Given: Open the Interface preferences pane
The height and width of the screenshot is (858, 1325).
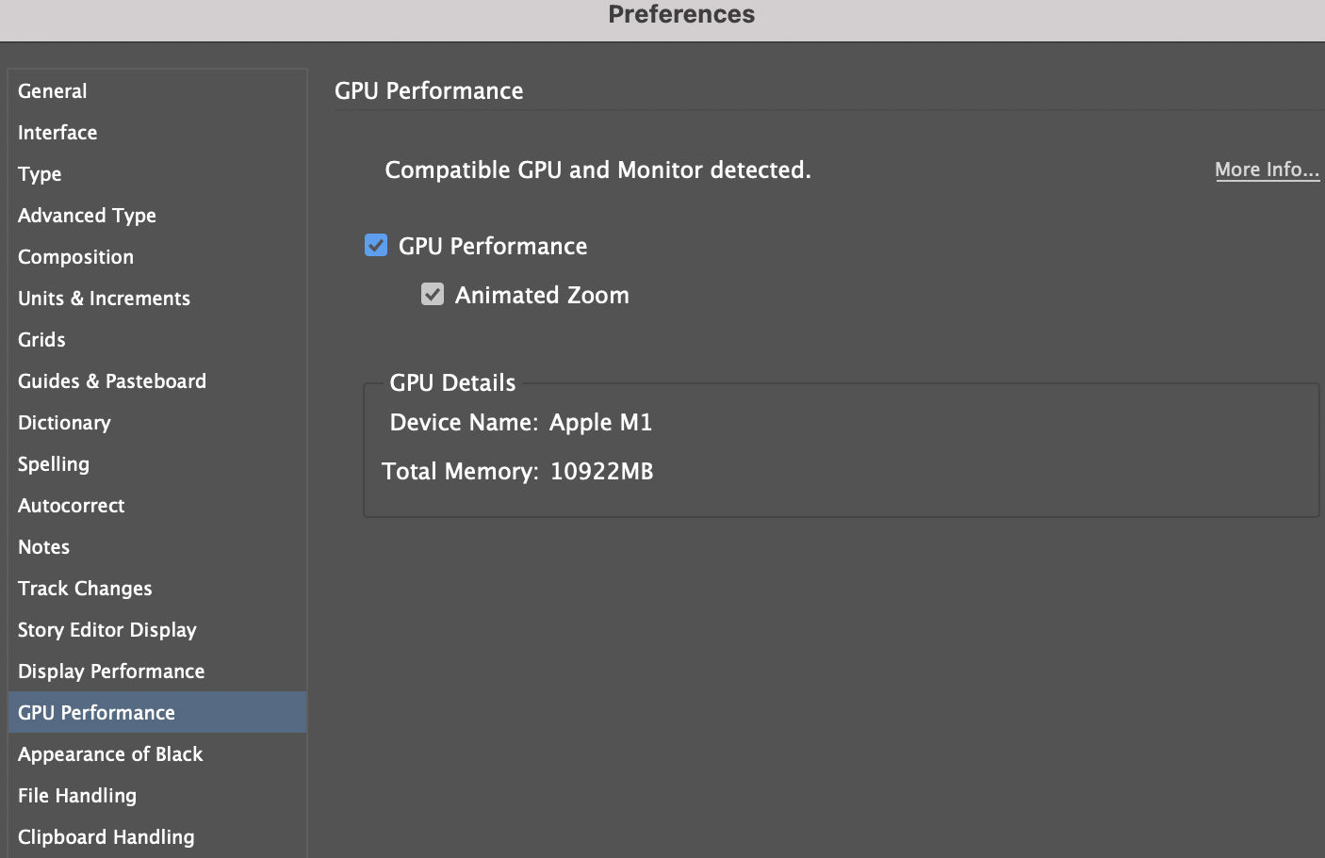Looking at the screenshot, I should pyautogui.click(x=57, y=132).
